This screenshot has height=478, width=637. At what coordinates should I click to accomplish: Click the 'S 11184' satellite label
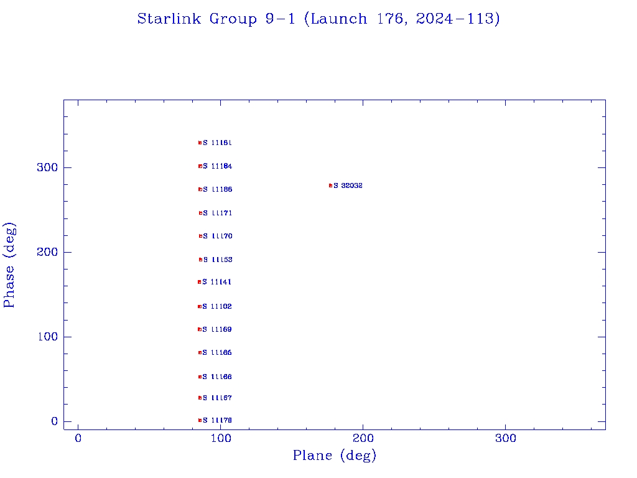pyautogui.click(x=218, y=166)
